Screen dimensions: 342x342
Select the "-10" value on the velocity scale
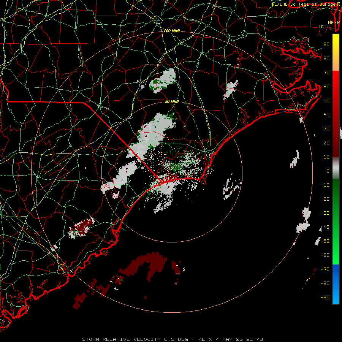pyautogui.click(x=325, y=185)
